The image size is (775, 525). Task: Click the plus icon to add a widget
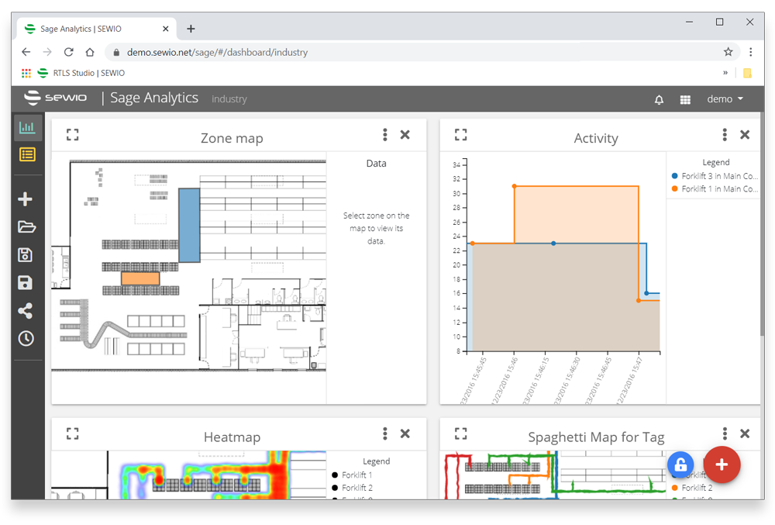[26, 199]
